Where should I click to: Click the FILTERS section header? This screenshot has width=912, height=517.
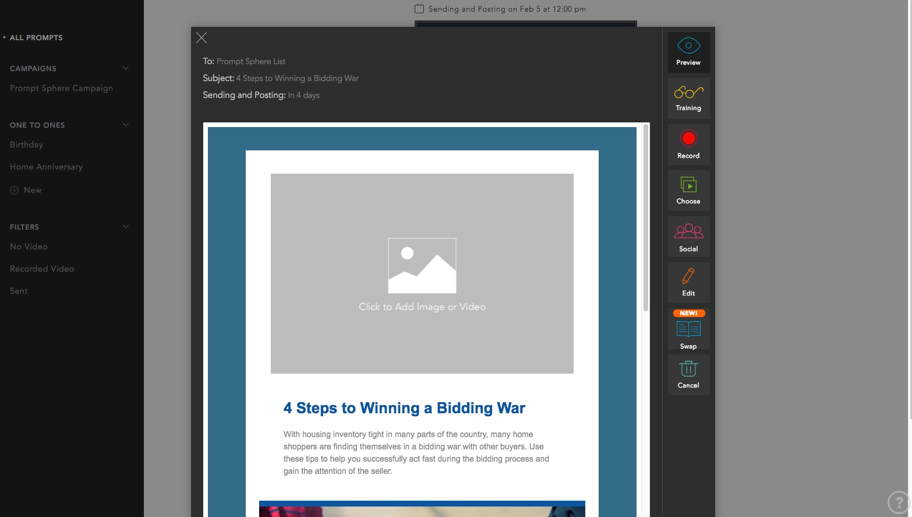pos(24,227)
